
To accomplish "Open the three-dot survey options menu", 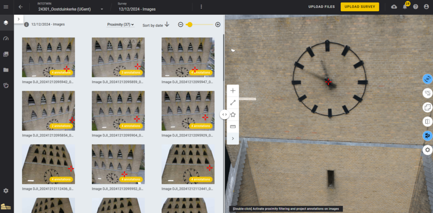I will pos(201,7).
